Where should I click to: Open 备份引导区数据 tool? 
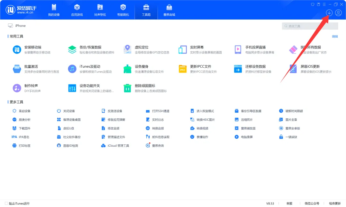pyautogui.click(x=248, y=111)
